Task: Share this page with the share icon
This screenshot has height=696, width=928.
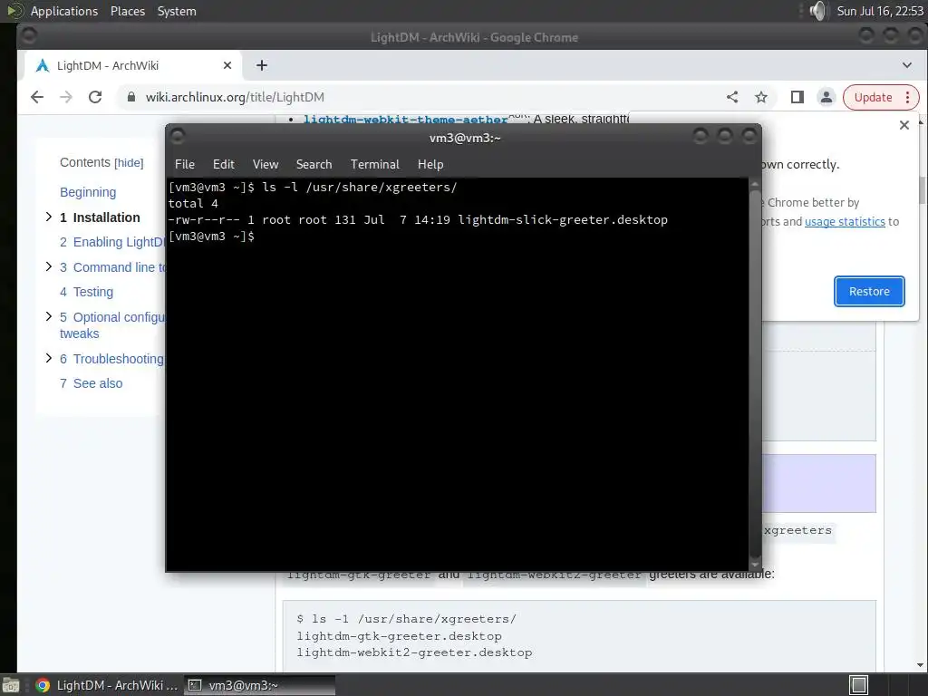Action: tap(732, 97)
